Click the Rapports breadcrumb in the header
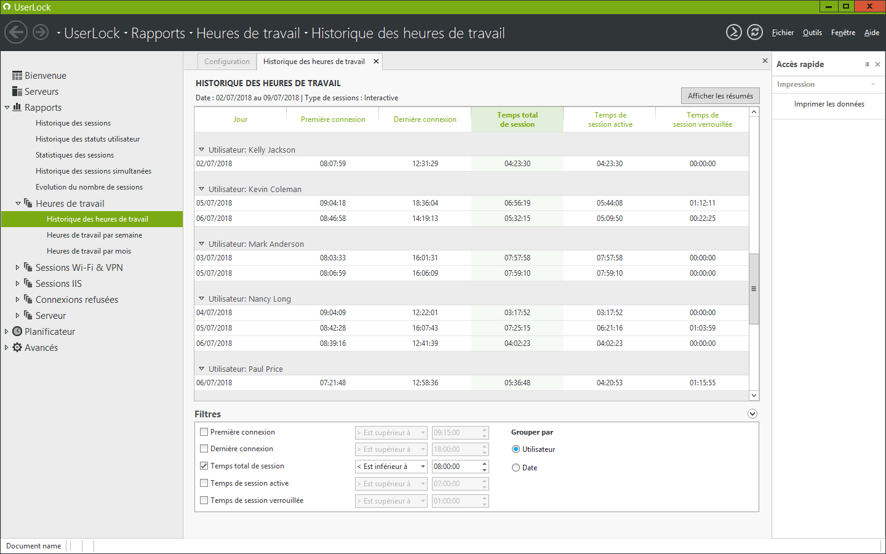Image resolution: width=886 pixels, height=554 pixels. (x=158, y=33)
